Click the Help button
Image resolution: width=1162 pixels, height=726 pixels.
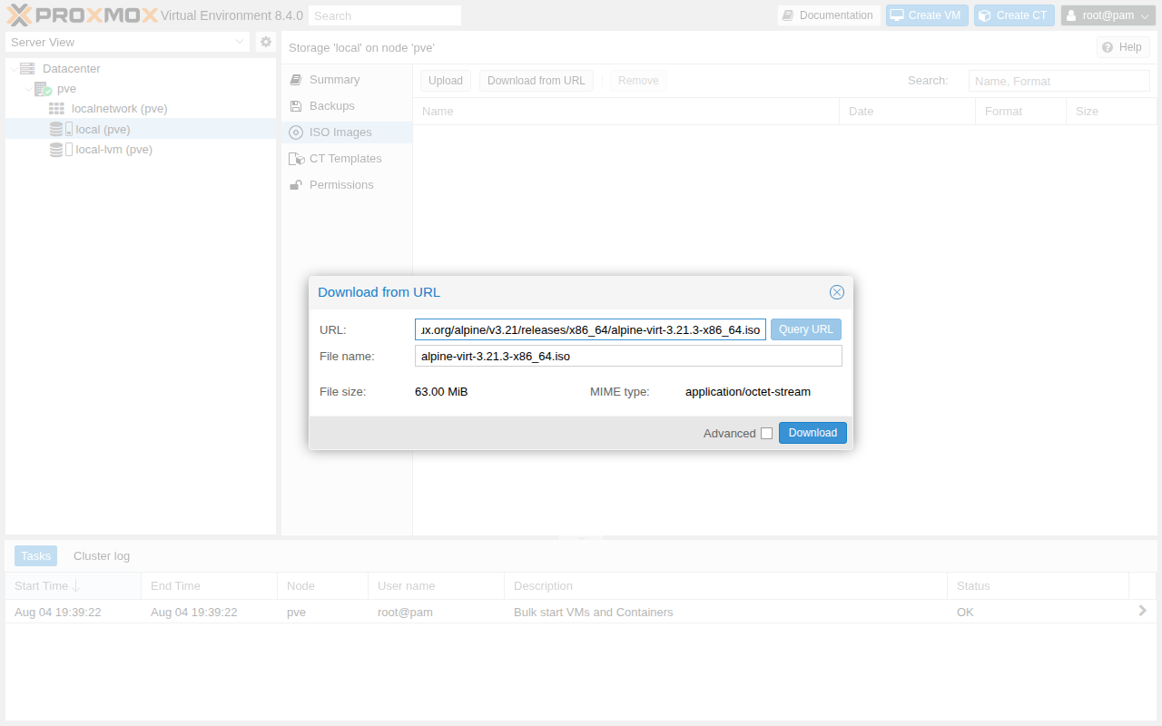[x=1123, y=47]
